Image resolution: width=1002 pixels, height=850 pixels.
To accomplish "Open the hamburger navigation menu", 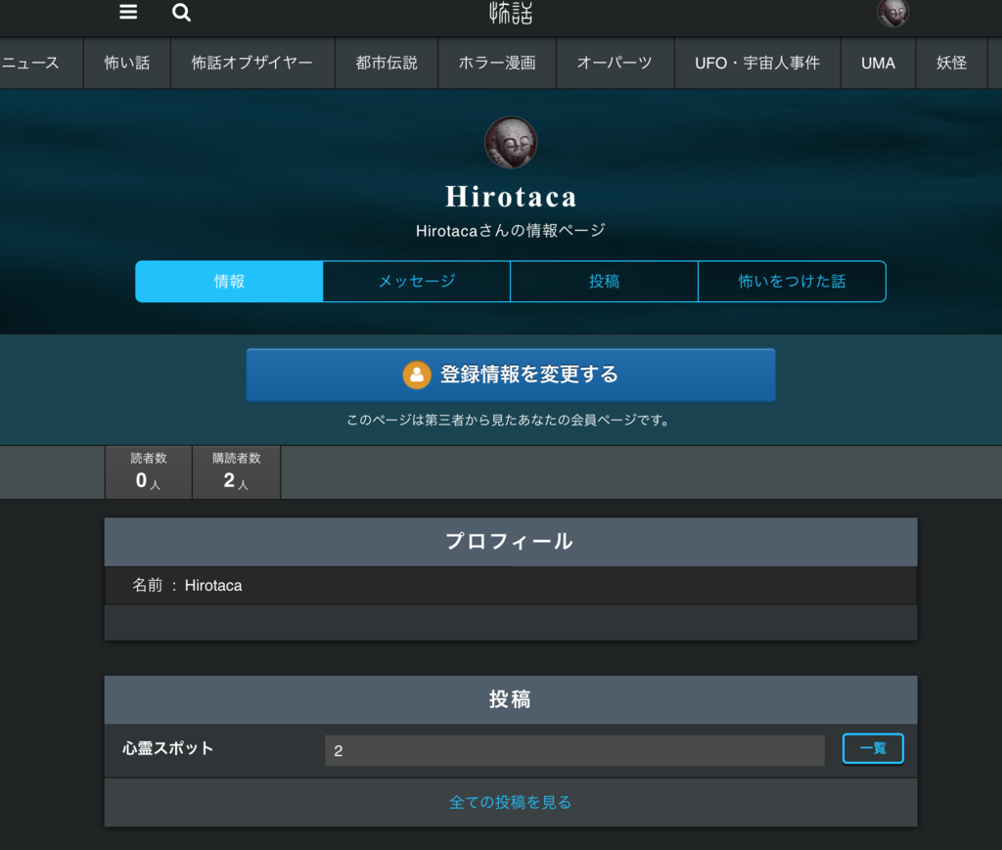I will 127,13.
